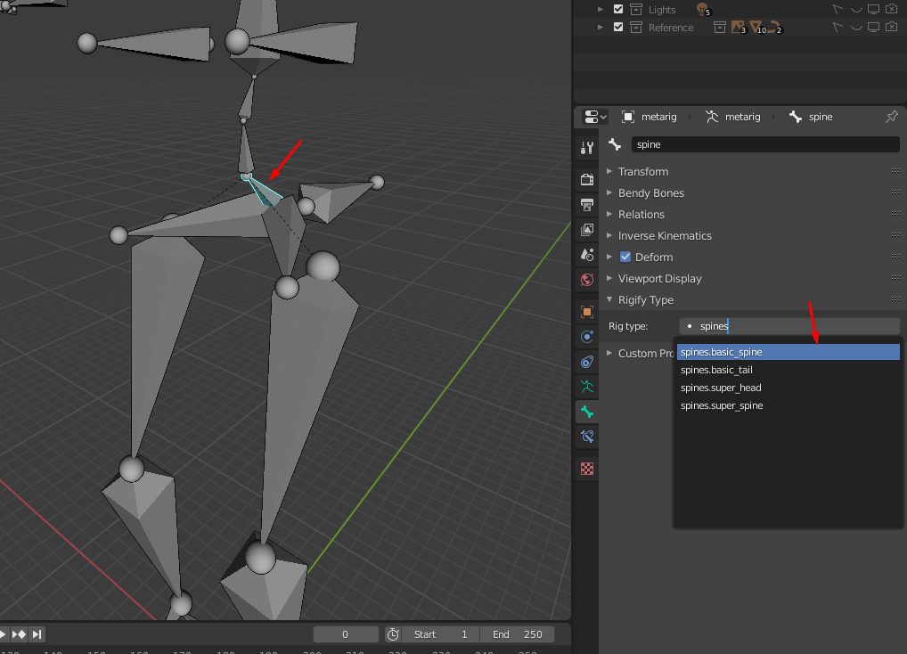Disable the Deform checkbox

pyautogui.click(x=625, y=257)
